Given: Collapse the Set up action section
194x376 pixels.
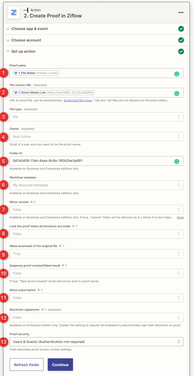Looking at the screenshot, I should coord(23,52).
